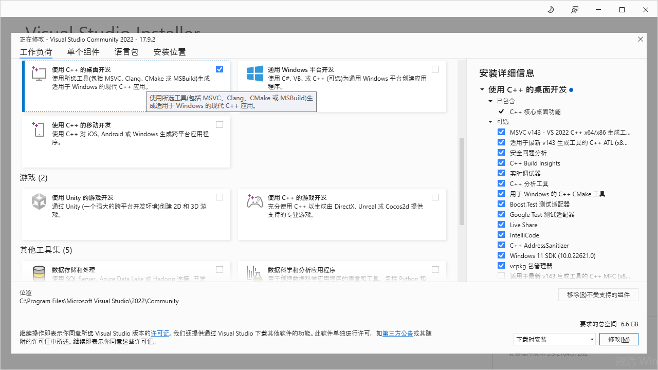Uncheck the vcpkg 包管理器 option
Screen dimensions: 658x370
tap(501, 266)
